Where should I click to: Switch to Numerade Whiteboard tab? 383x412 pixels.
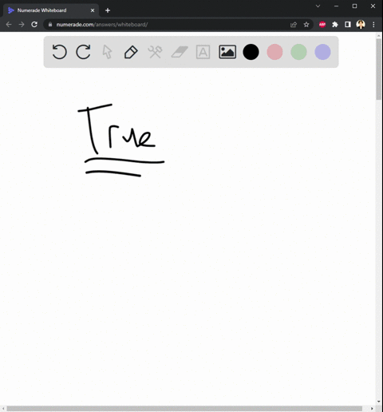(x=50, y=10)
